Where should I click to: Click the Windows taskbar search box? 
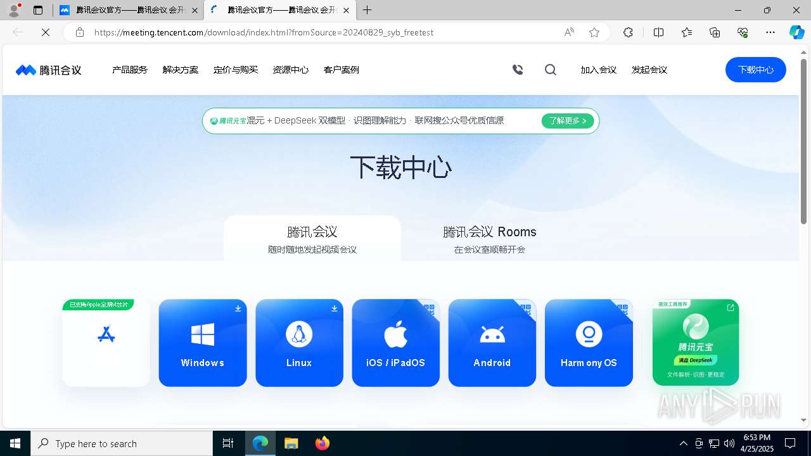[x=122, y=443]
